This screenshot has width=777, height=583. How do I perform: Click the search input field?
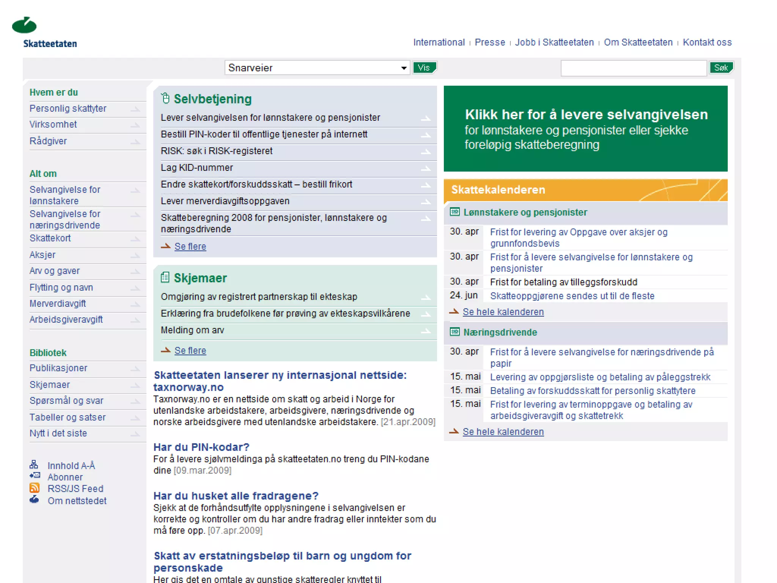pos(633,68)
